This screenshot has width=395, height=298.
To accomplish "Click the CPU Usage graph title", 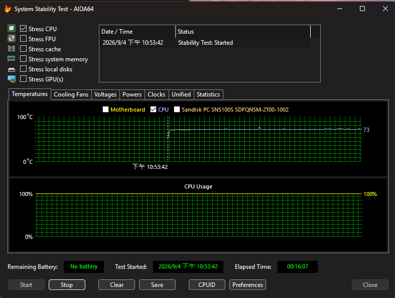I will tap(198, 186).
